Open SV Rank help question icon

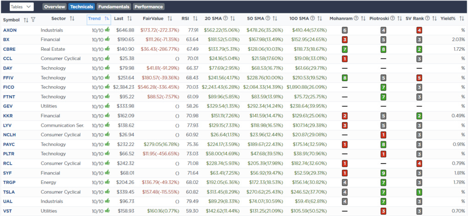[x=427, y=18]
